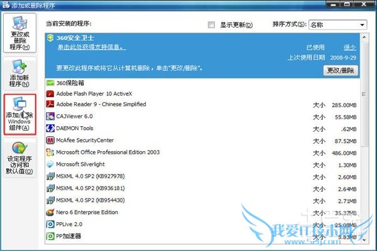Screen dimensions: 377x251
Task: Click the 360安全卫士 program name
Action: tap(75, 38)
